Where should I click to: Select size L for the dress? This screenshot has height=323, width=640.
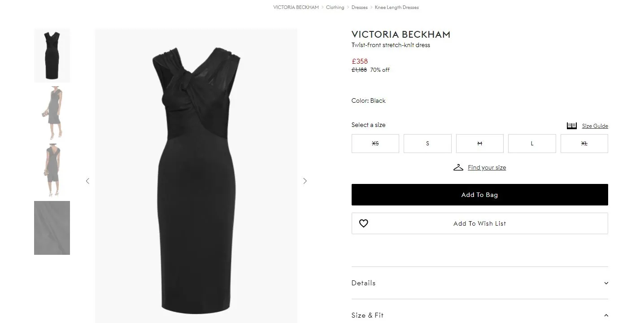(x=532, y=143)
